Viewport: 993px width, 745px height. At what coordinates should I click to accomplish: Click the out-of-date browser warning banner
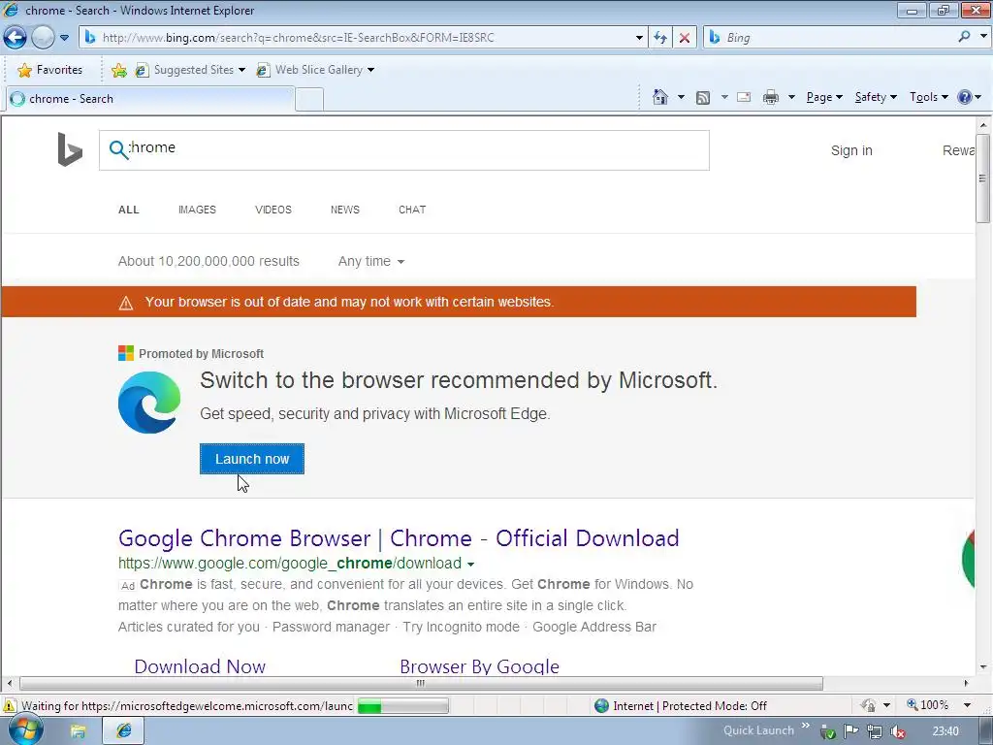(459, 302)
